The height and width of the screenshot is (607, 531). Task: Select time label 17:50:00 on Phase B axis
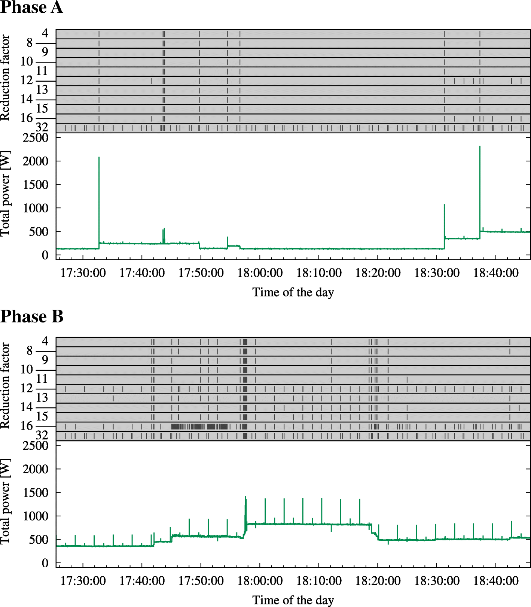(201, 580)
